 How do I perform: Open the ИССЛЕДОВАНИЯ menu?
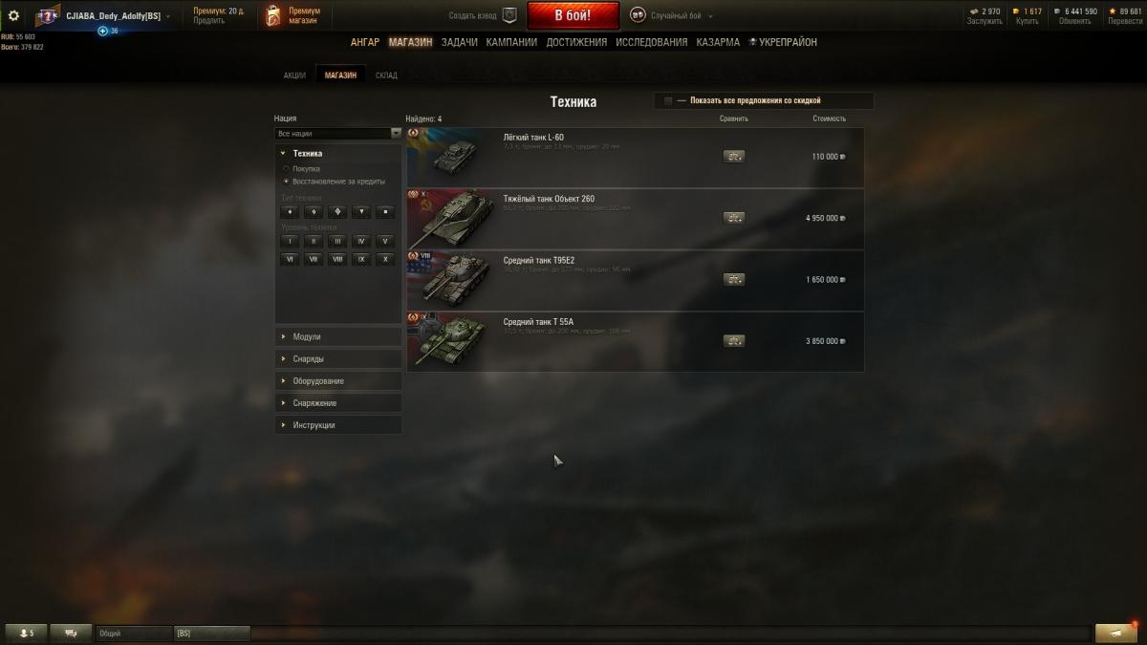(651, 42)
